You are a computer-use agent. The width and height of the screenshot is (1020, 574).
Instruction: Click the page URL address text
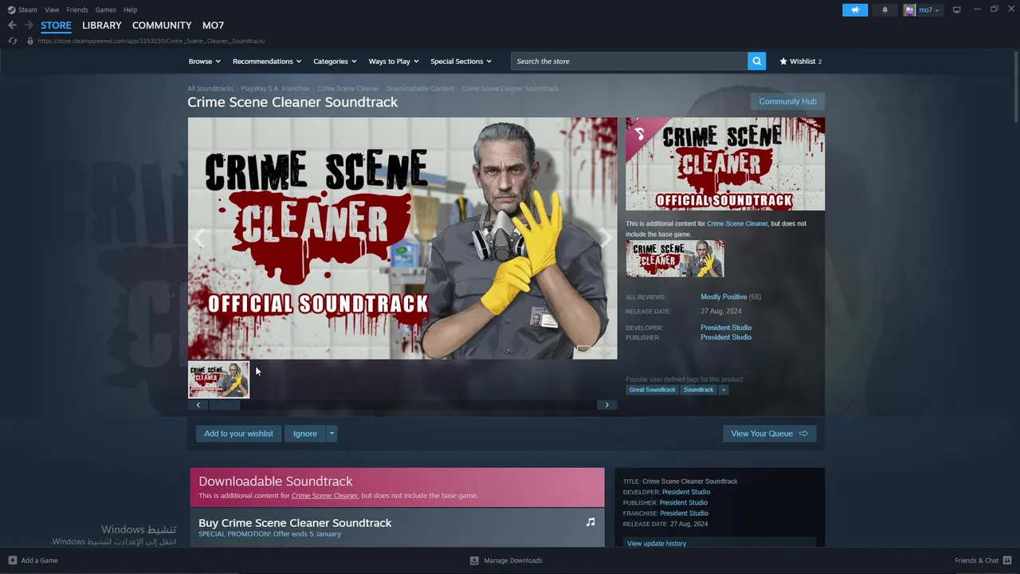(151, 41)
